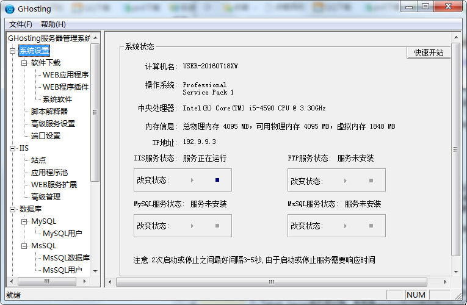Viewport: 467px width, 305px height.
Task: Click tree panel scroll right arrow
Action: pos(85,281)
